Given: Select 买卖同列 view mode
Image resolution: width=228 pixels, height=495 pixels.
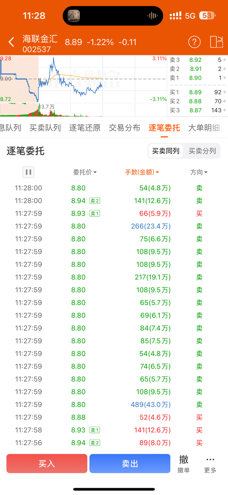Looking at the screenshot, I should tap(166, 151).
